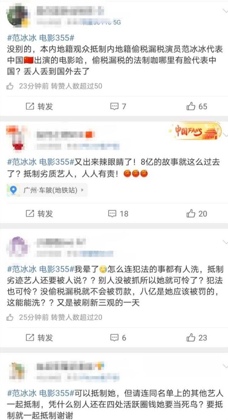Screen dimensions: 228x420
Task: Repost the first post about 偷税漏税演员
Action: coord(39,106)
